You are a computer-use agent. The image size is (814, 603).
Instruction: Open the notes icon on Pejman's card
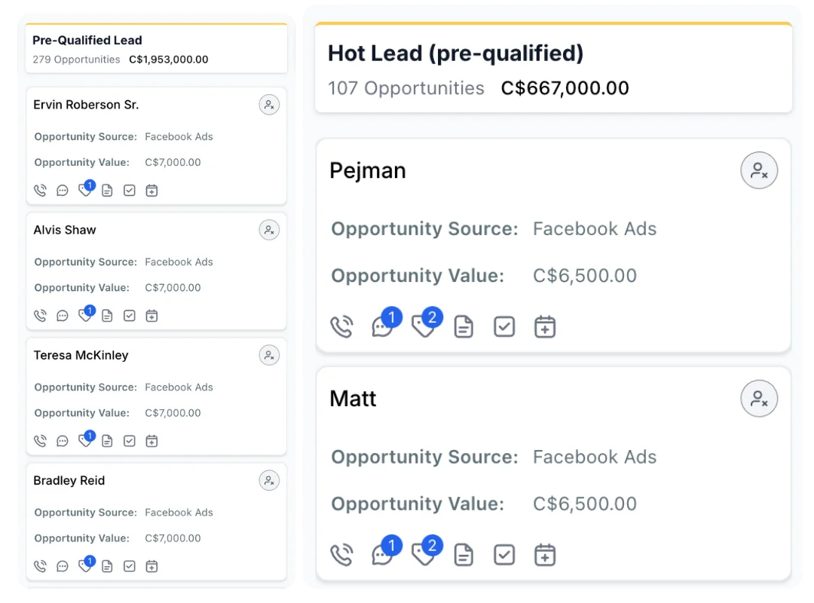[x=464, y=327]
